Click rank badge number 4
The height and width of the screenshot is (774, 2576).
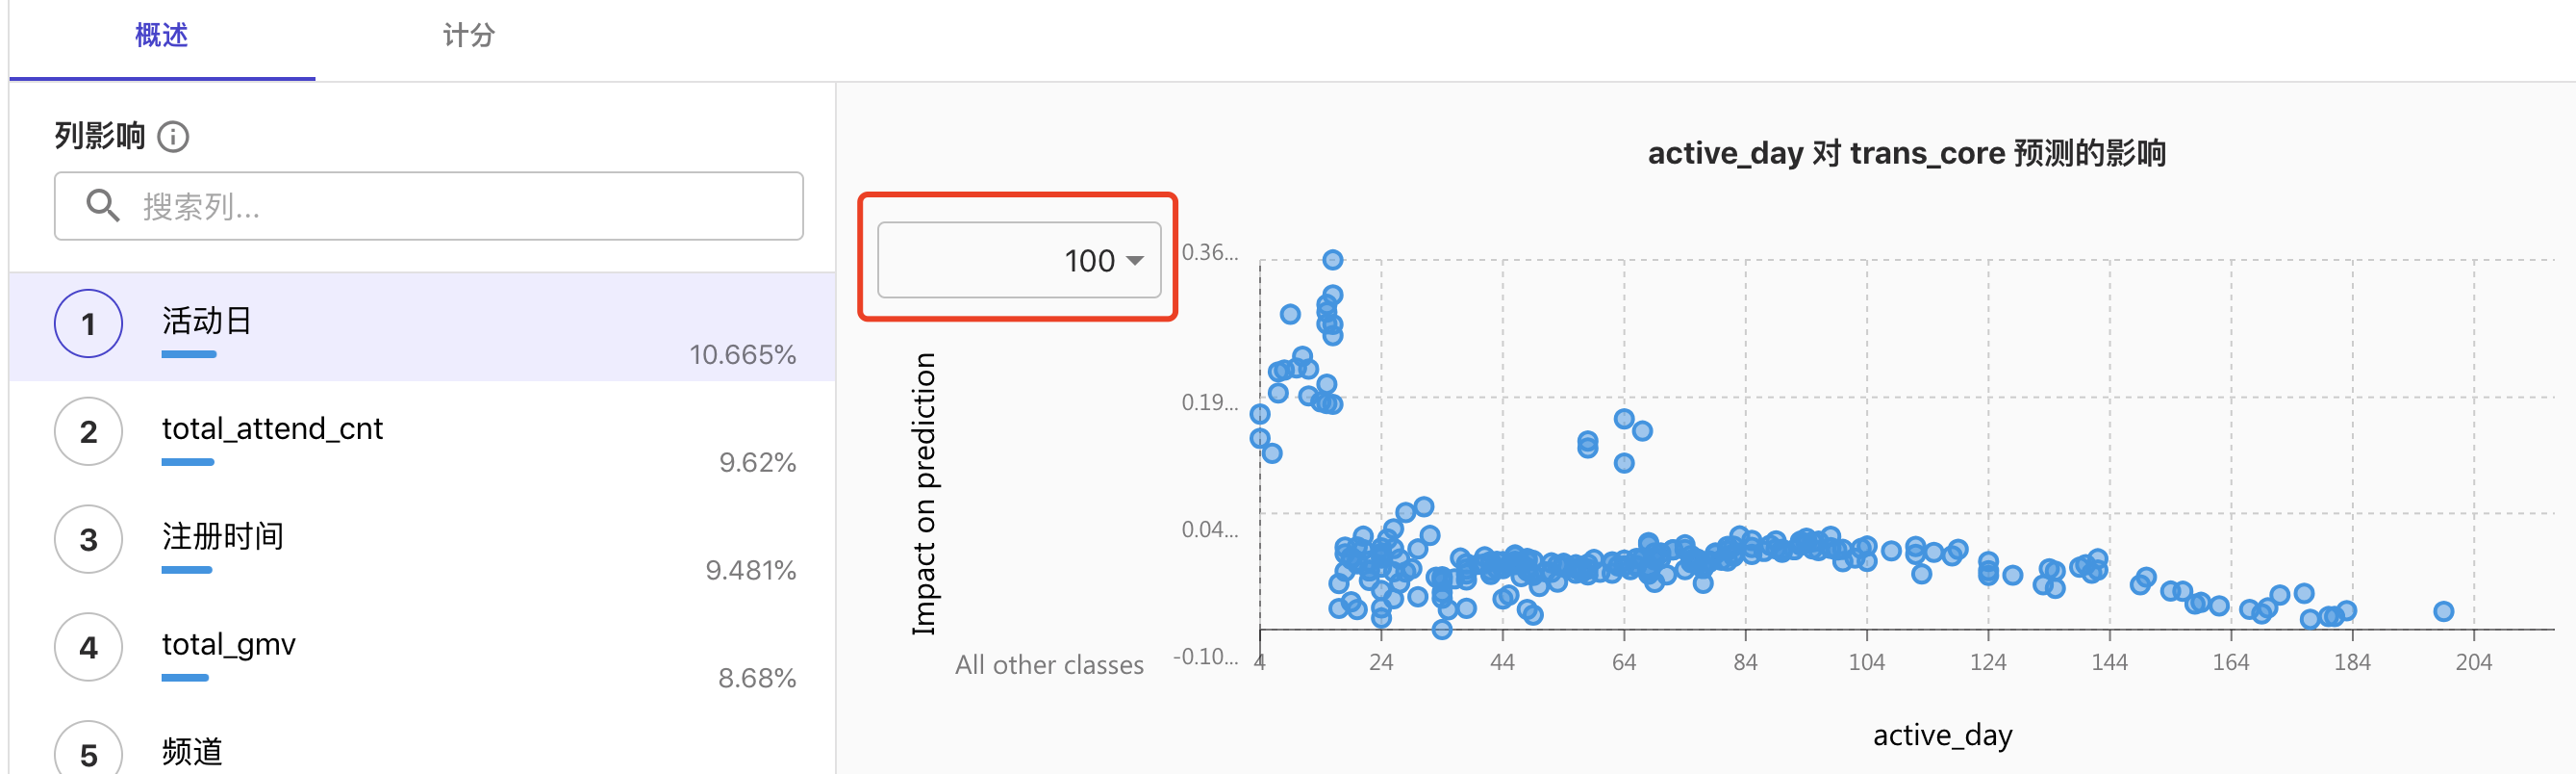(88, 647)
